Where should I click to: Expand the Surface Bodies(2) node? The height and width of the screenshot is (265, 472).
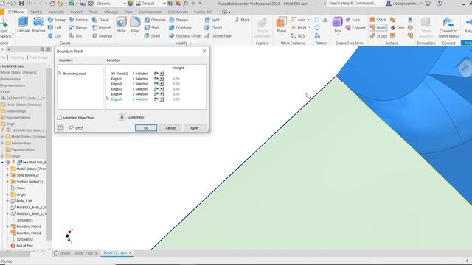[7, 182]
